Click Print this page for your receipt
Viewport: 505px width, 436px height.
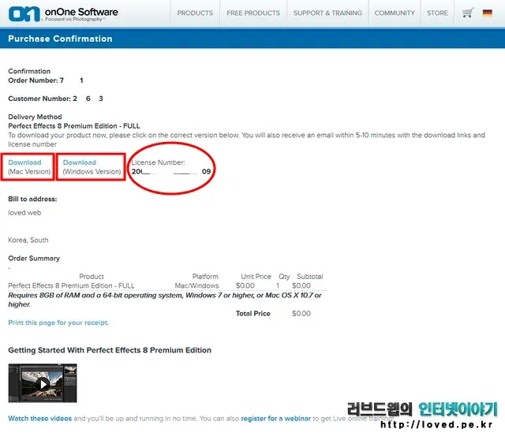pyautogui.click(x=58, y=322)
